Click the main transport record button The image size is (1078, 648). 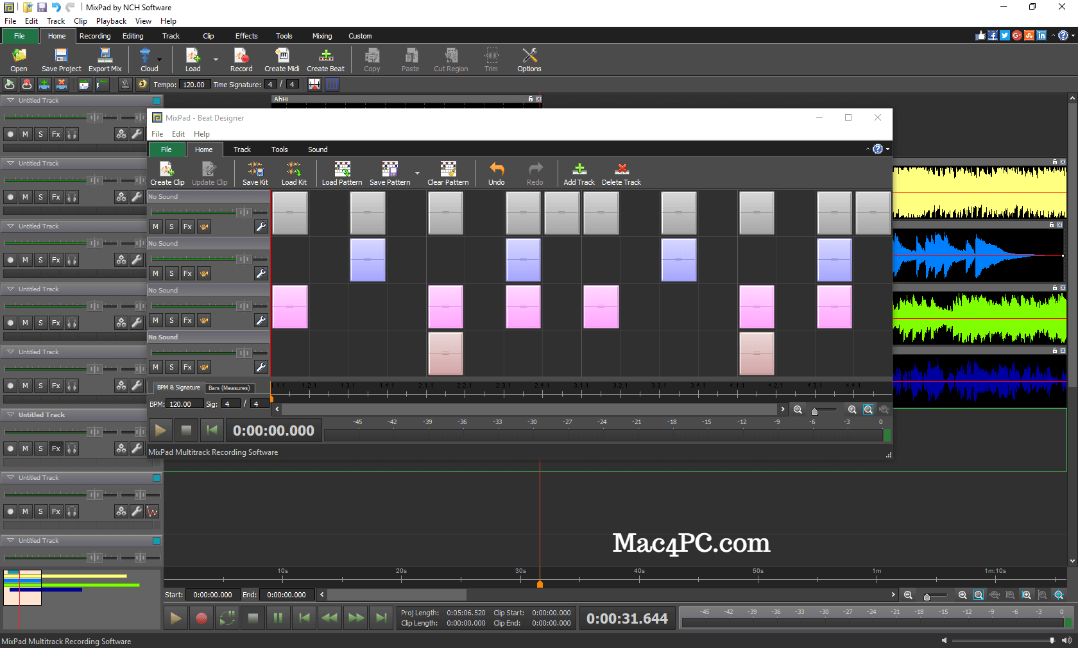tap(201, 618)
